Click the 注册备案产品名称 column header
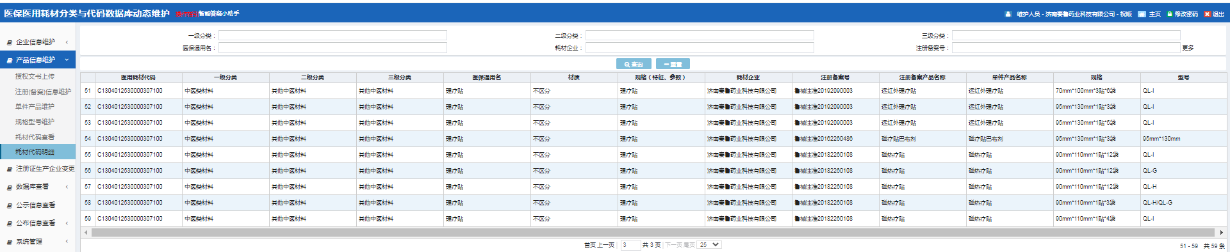Viewport: 1230px width, 252px height. (922, 77)
